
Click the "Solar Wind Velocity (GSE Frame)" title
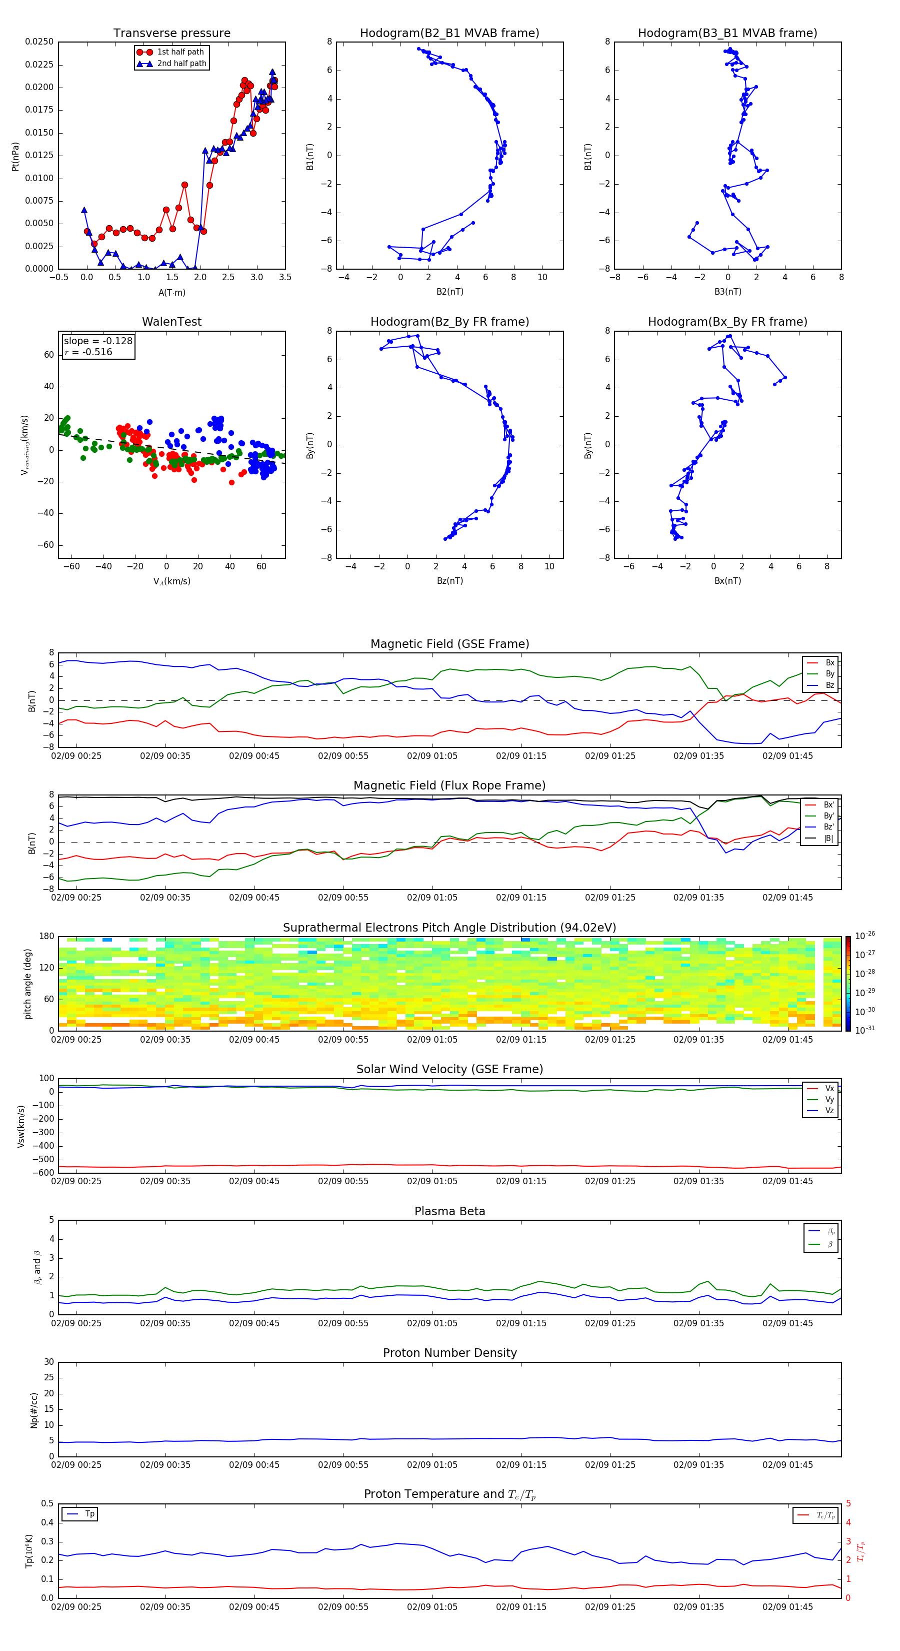tap(449, 1070)
